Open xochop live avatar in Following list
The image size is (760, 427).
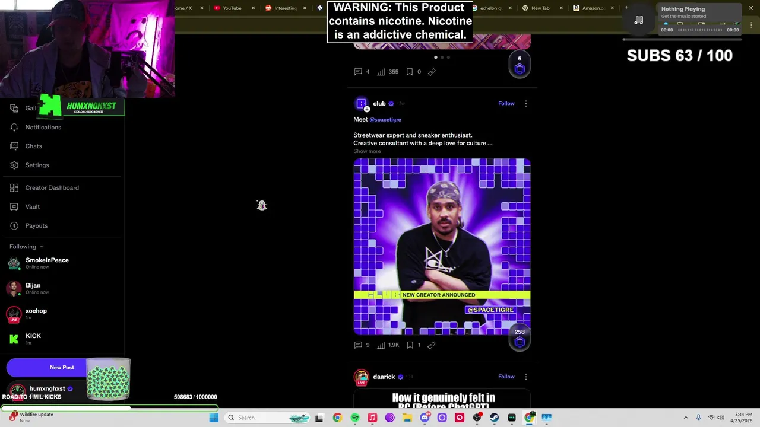[x=14, y=314]
